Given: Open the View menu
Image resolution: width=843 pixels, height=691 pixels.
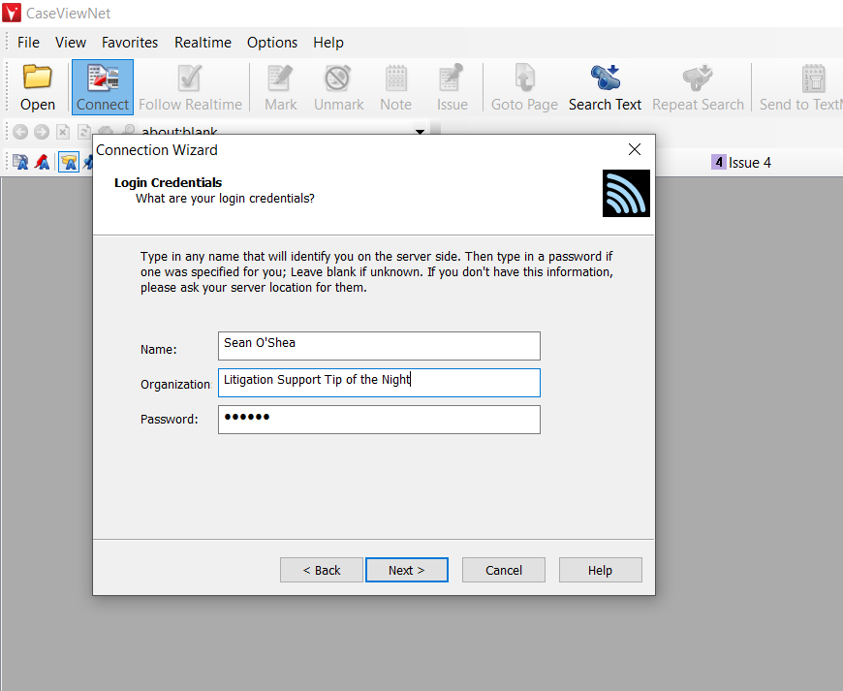Looking at the screenshot, I should pyautogui.click(x=71, y=43).
